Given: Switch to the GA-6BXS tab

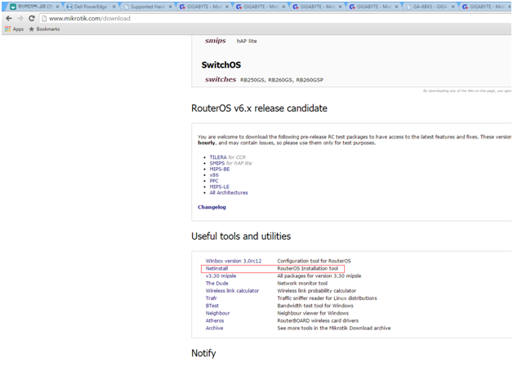Looking at the screenshot, I should (x=430, y=7).
